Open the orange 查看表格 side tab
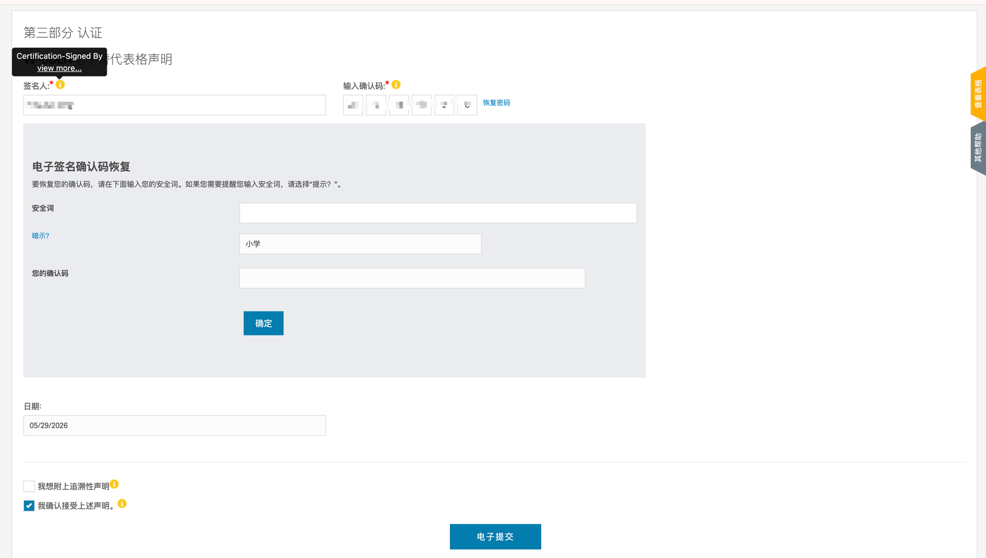This screenshot has height=558, width=986. pos(978,94)
